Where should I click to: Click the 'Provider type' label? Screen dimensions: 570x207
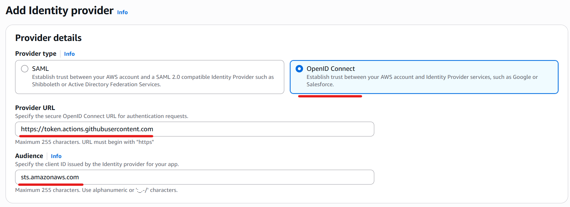[x=36, y=54]
